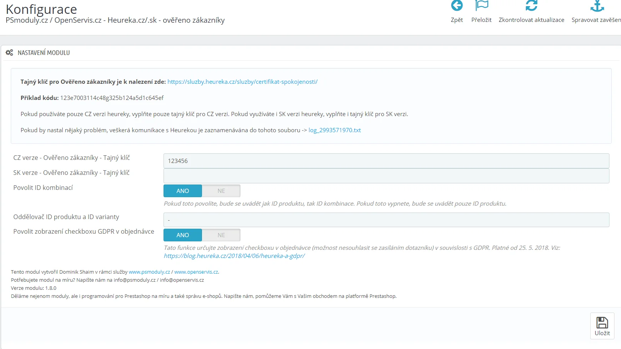The image size is (621, 349).
Task: Visit the www.openservis.cz link
Action: point(196,272)
